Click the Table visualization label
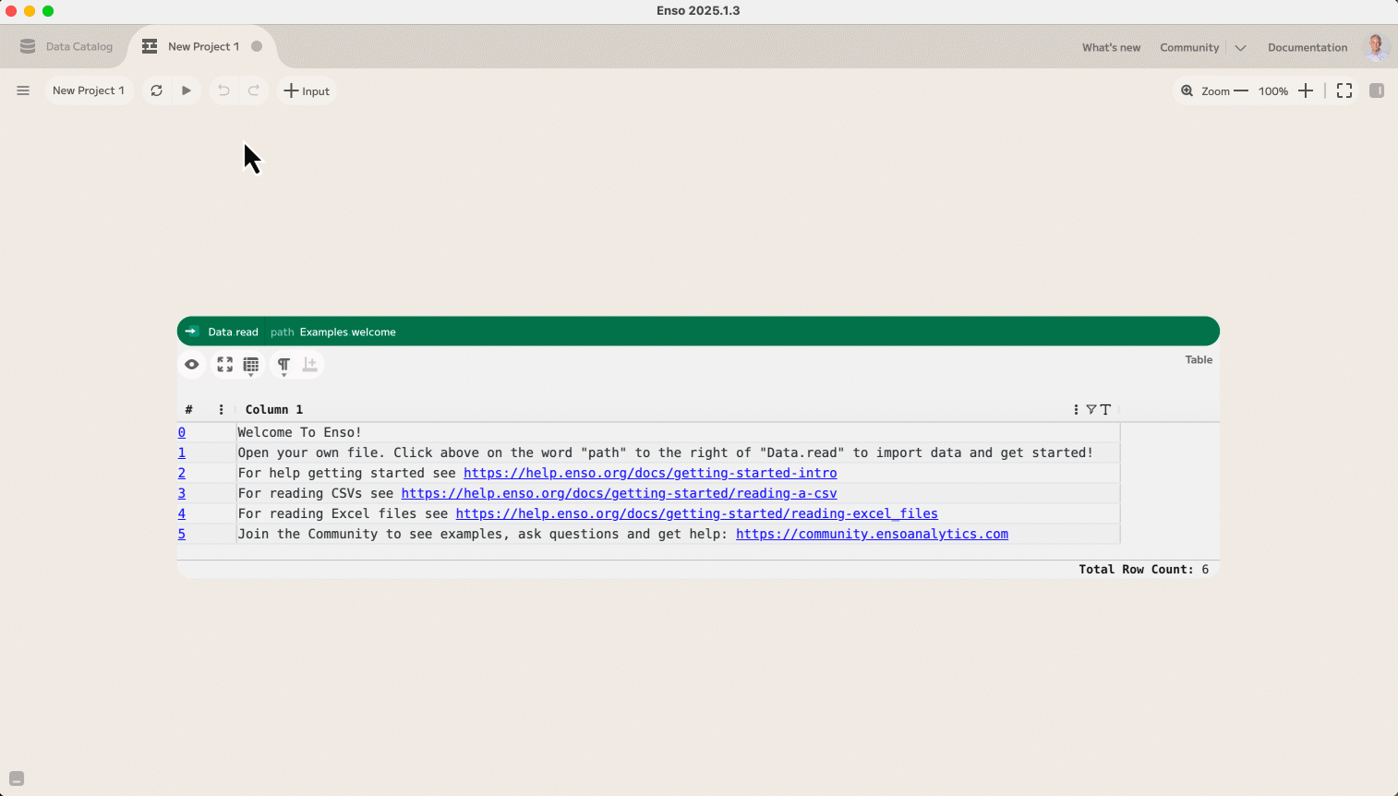 pyautogui.click(x=1199, y=360)
